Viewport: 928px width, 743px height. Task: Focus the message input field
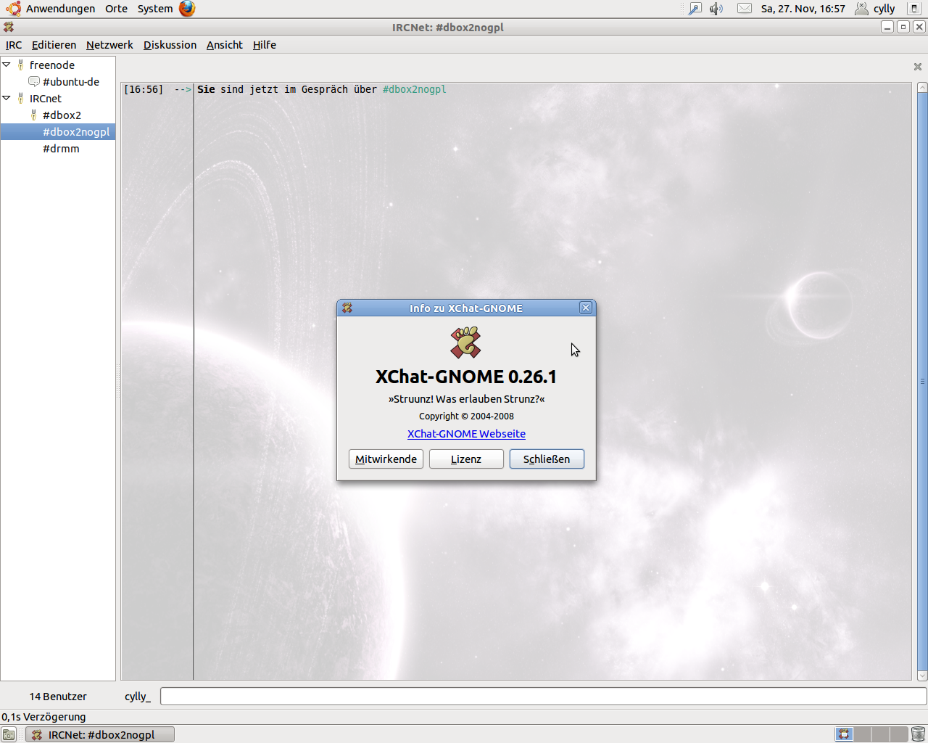(543, 697)
